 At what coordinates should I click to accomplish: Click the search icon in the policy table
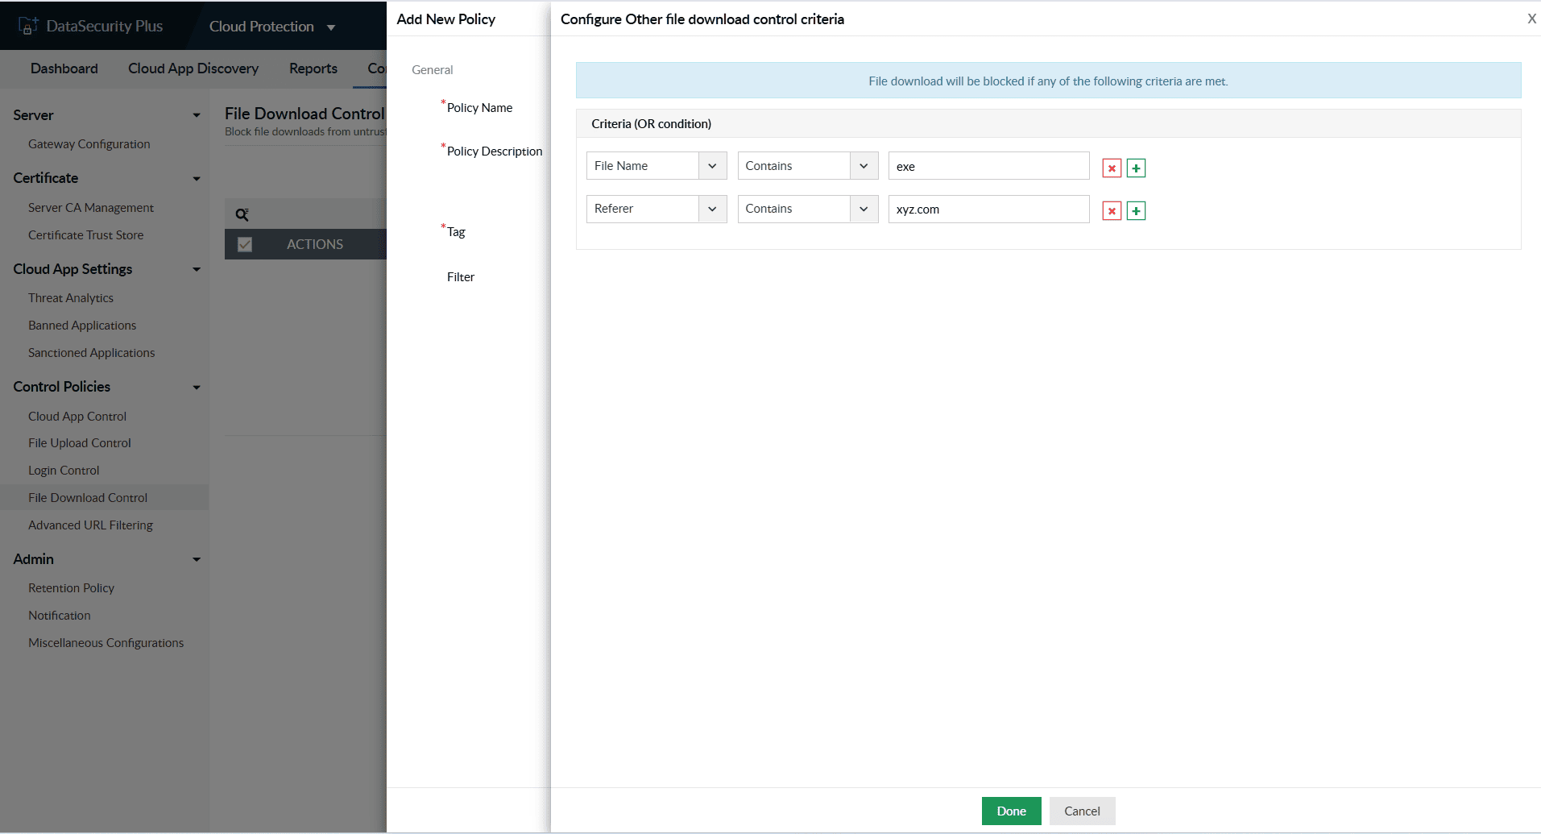242,214
